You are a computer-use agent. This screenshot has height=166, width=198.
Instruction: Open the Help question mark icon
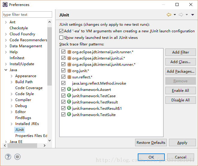coord(8,157)
